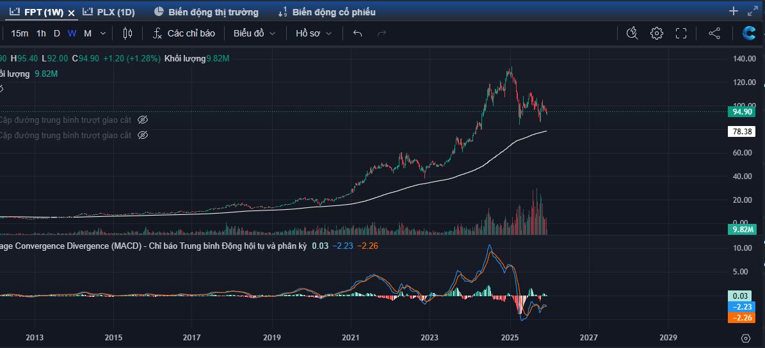Select the monthly M timeframe
Image resolution: width=765 pixels, height=348 pixels.
pos(88,33)
